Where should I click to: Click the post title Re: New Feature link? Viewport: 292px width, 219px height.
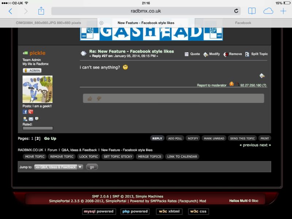pos(131,51)
